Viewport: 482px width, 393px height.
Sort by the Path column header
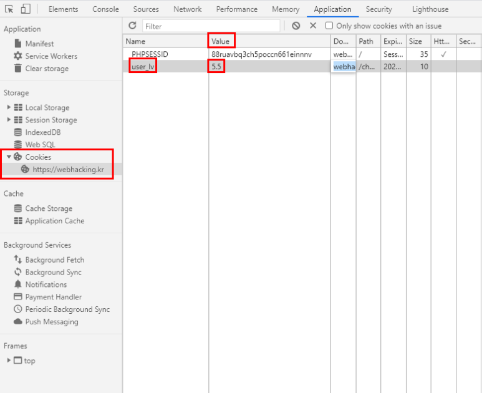pos(369,41)
